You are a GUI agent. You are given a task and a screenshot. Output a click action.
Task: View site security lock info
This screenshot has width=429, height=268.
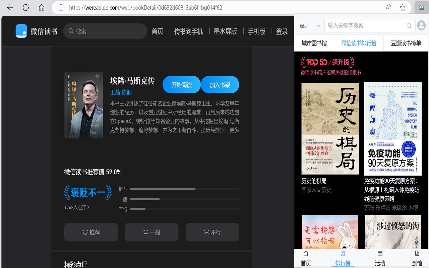[61, 7]
